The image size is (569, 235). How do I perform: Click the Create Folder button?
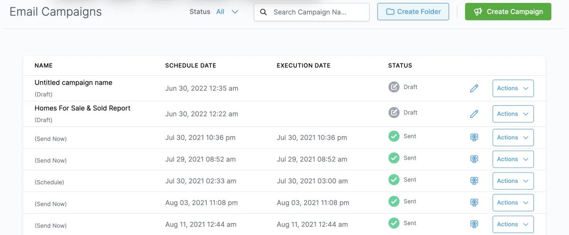[x=413, y=12]
